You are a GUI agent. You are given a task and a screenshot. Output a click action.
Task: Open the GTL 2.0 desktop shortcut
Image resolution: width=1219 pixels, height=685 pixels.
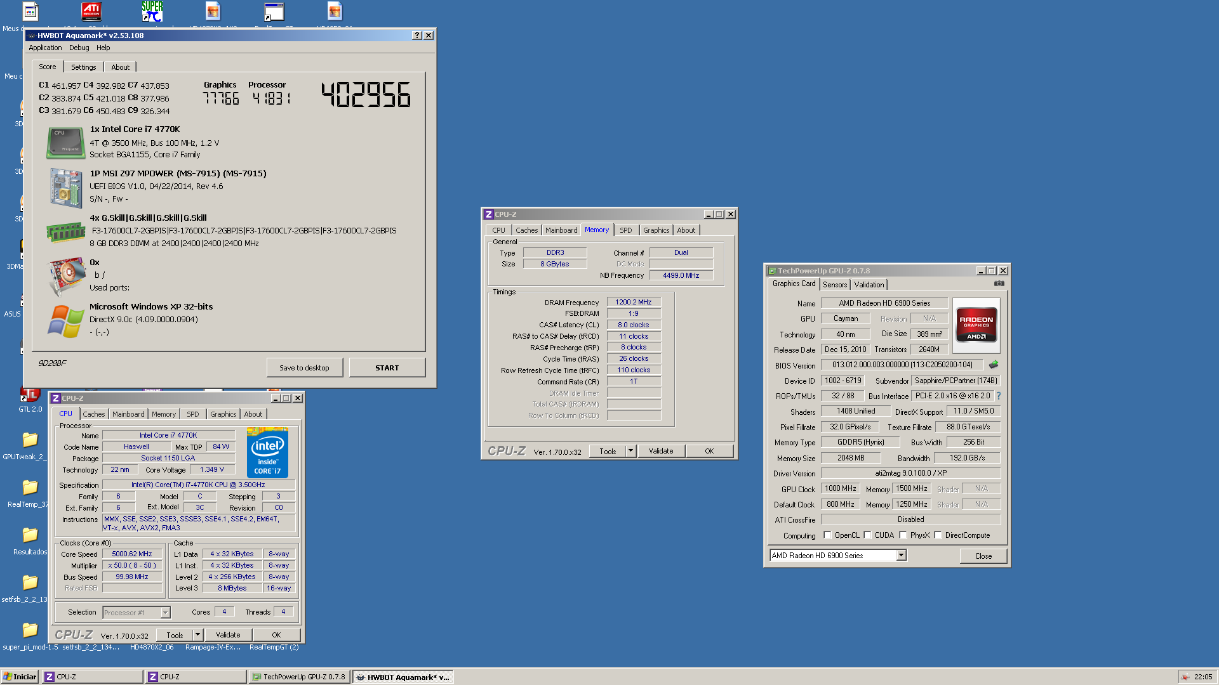point(30,396)
